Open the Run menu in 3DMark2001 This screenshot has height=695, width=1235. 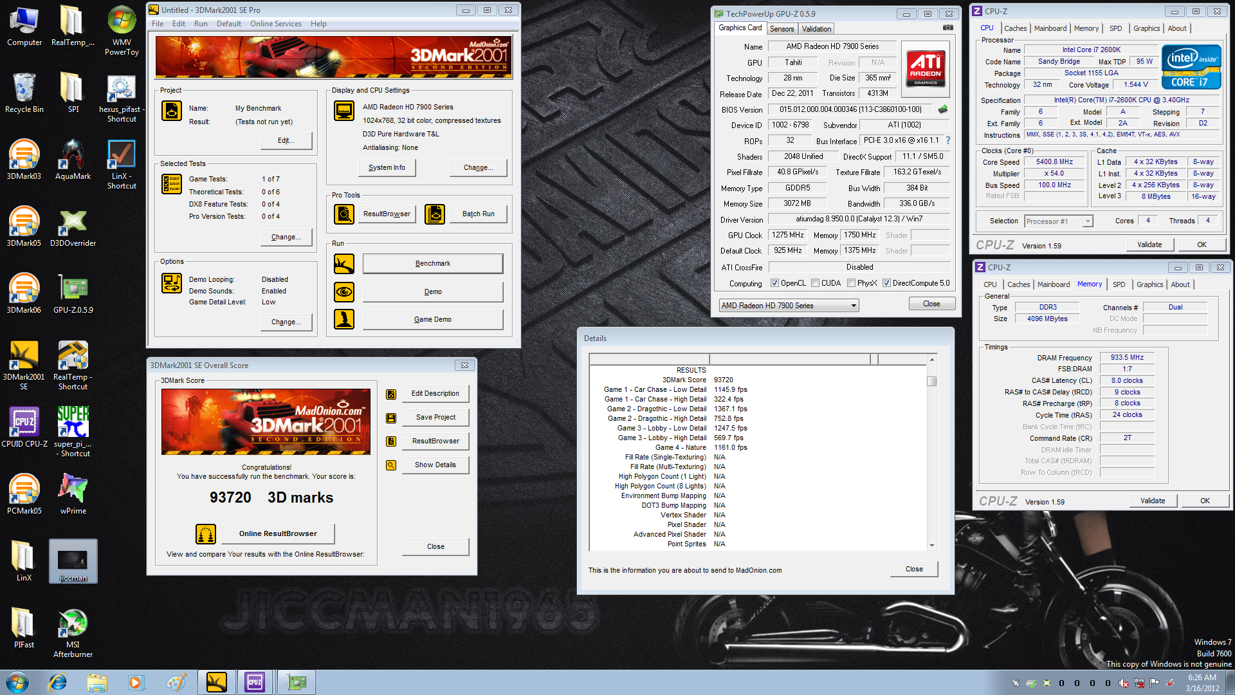[x=201, y=24]
